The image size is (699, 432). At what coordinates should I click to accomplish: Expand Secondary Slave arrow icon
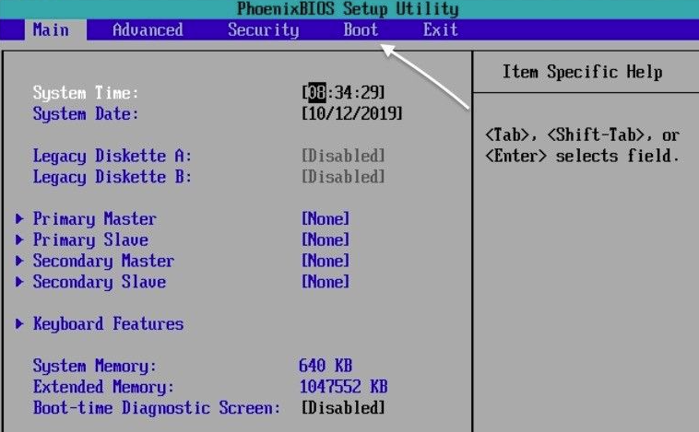pos(20,283)
